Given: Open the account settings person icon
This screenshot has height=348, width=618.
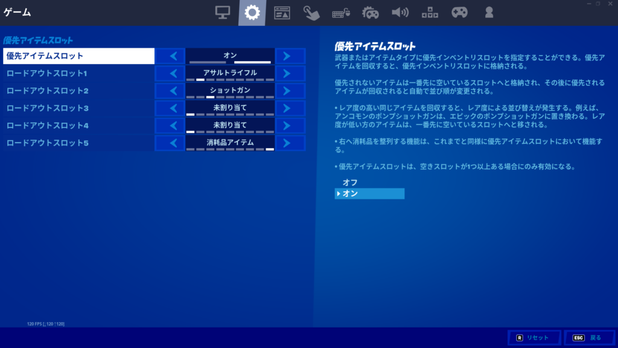Looking at the screenshot, I should (489, 11).
